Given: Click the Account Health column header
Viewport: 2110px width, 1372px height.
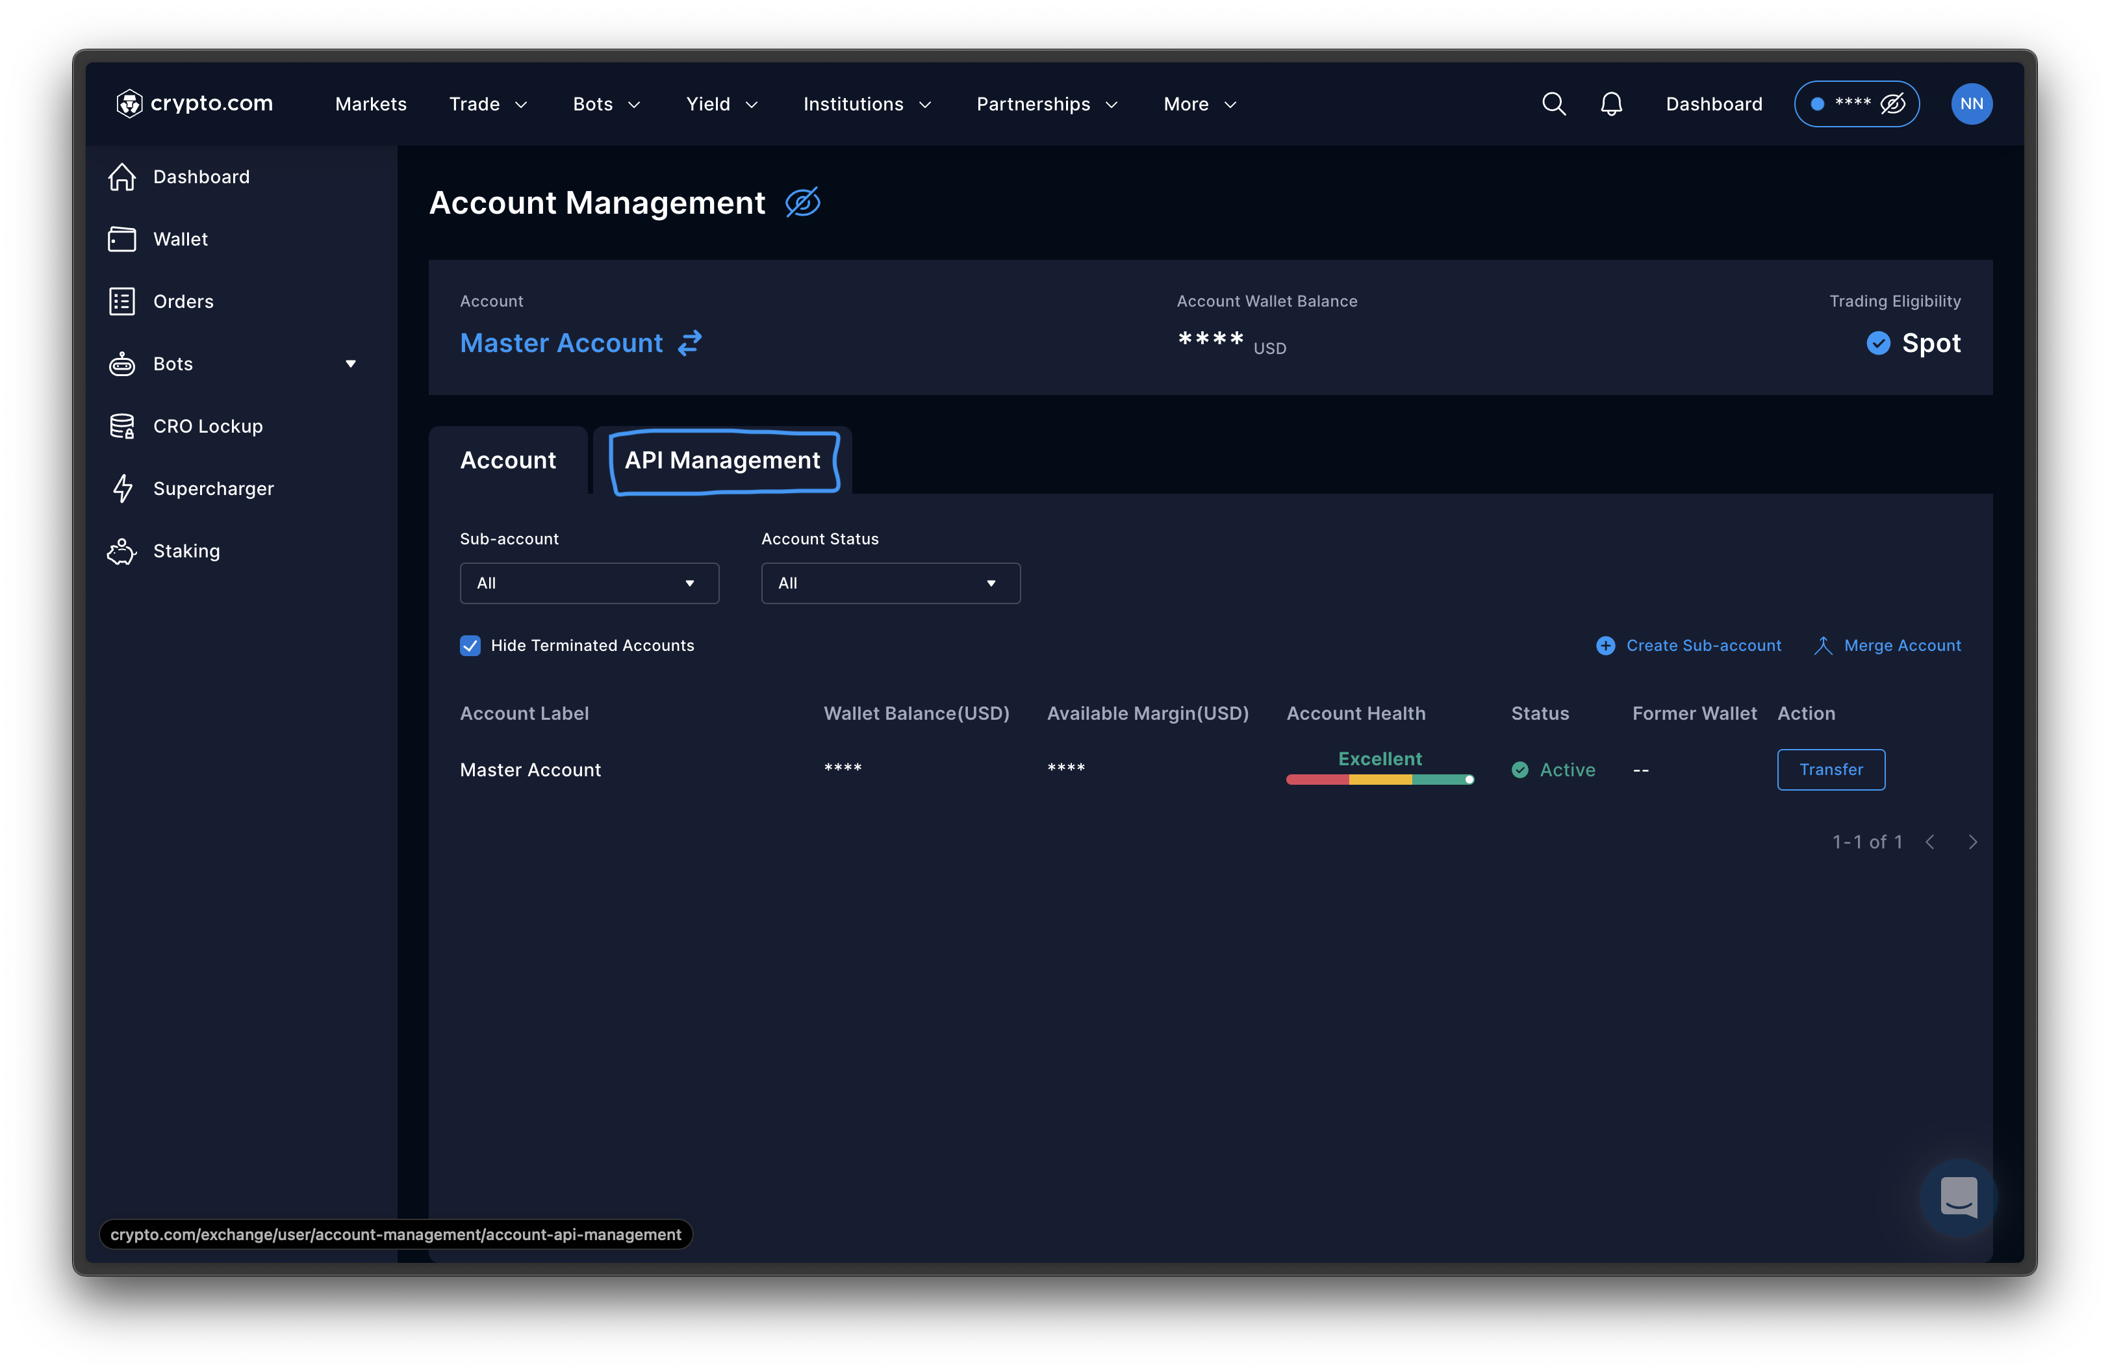Looking at the screenshot, I should click(1356, 713).
